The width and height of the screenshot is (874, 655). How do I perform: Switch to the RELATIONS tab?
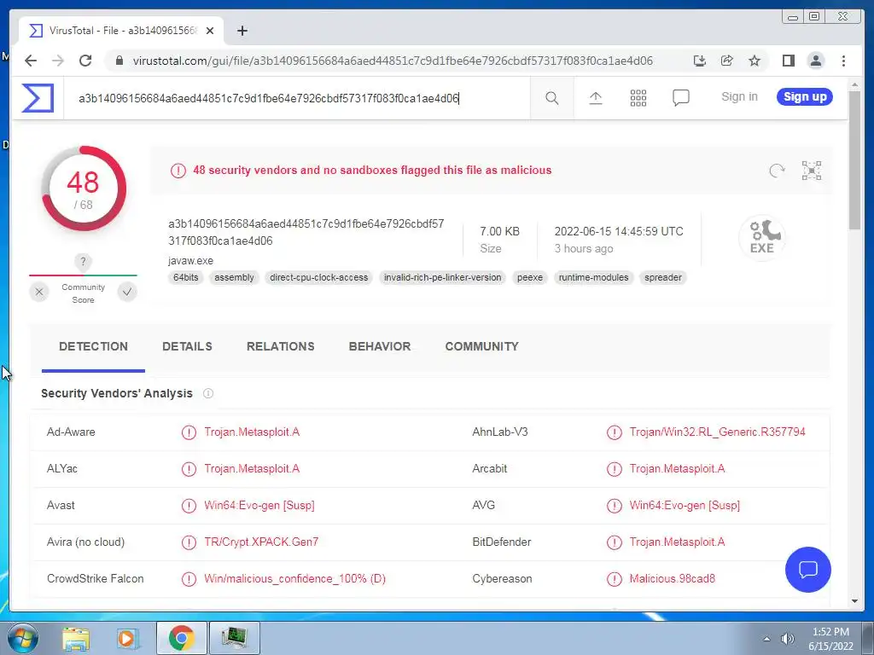pos(280,346)
